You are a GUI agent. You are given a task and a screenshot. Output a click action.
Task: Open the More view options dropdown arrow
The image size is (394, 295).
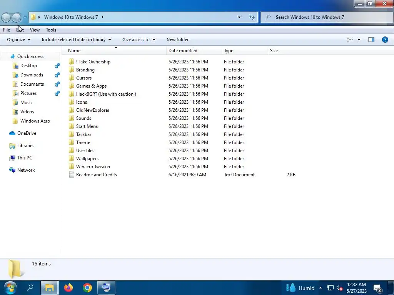click(359, 40)
